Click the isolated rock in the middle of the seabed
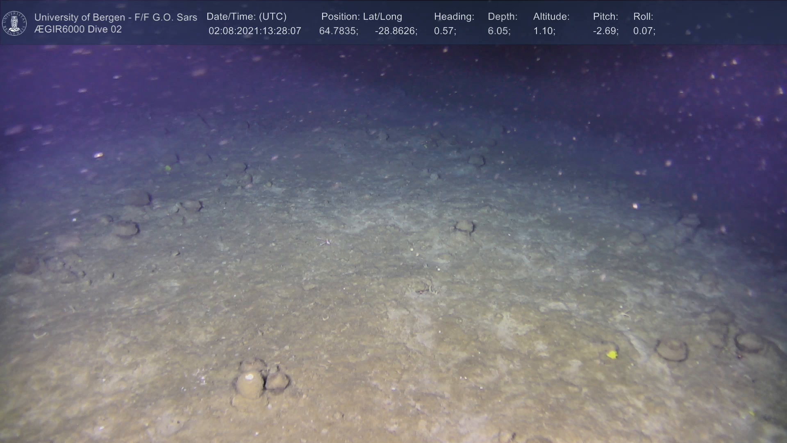 pyautogui.click(x=464, y=226)
